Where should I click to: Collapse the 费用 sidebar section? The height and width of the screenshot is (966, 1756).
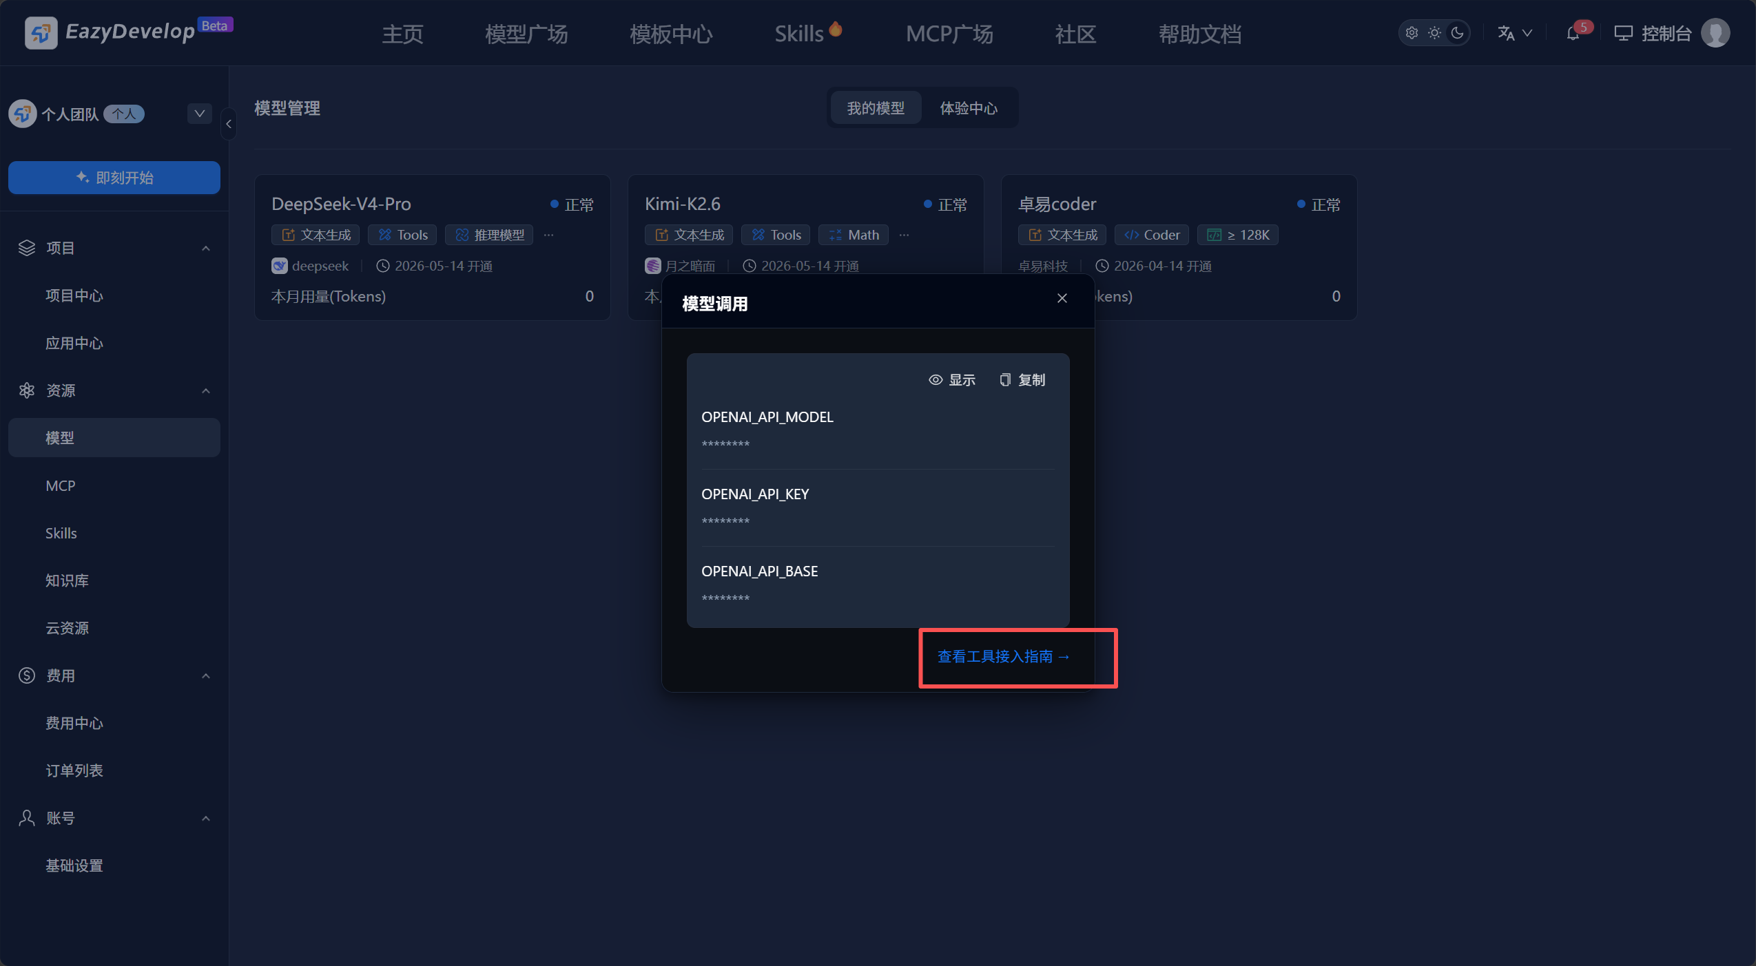(x=206, y=676)
